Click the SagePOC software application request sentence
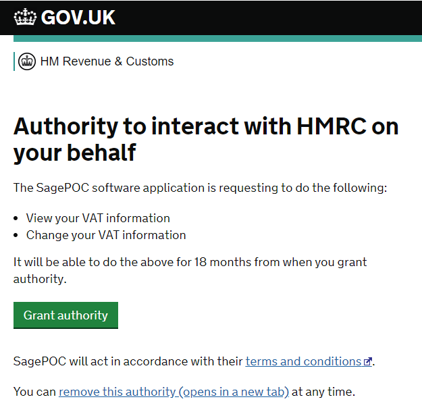Image resolution: width=422 pixels, height=414 pixels. coord(201,188)
